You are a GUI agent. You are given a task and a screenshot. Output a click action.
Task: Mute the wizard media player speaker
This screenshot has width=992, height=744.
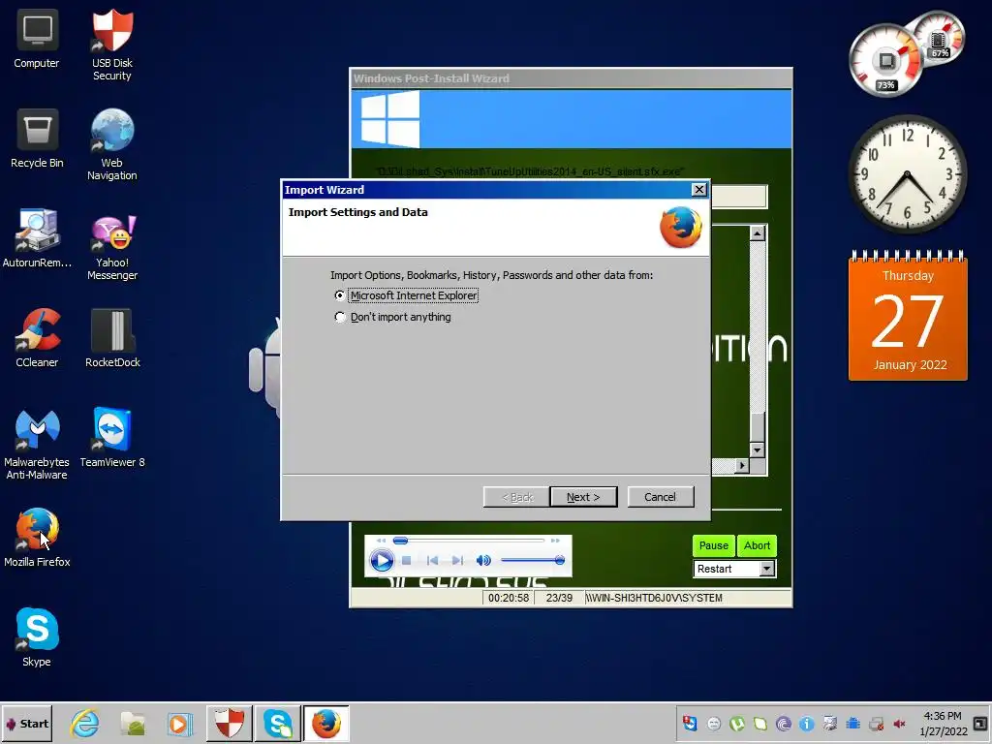[x=483, y=560]
